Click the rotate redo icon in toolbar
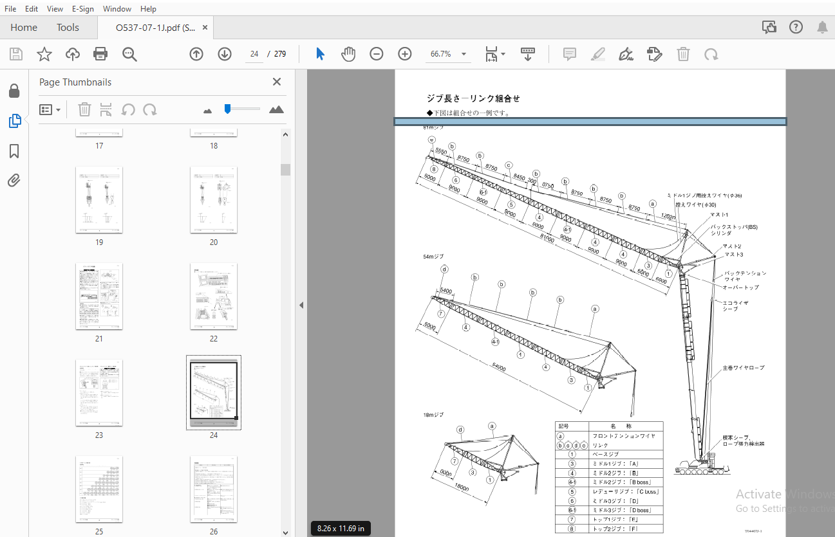This screenshot has height=537, width=835. tap(711, 54)
